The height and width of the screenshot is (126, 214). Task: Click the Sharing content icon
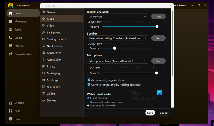point(44,39)
